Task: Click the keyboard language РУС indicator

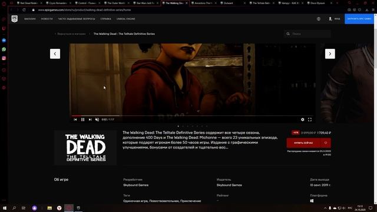Action: [350, 208]
